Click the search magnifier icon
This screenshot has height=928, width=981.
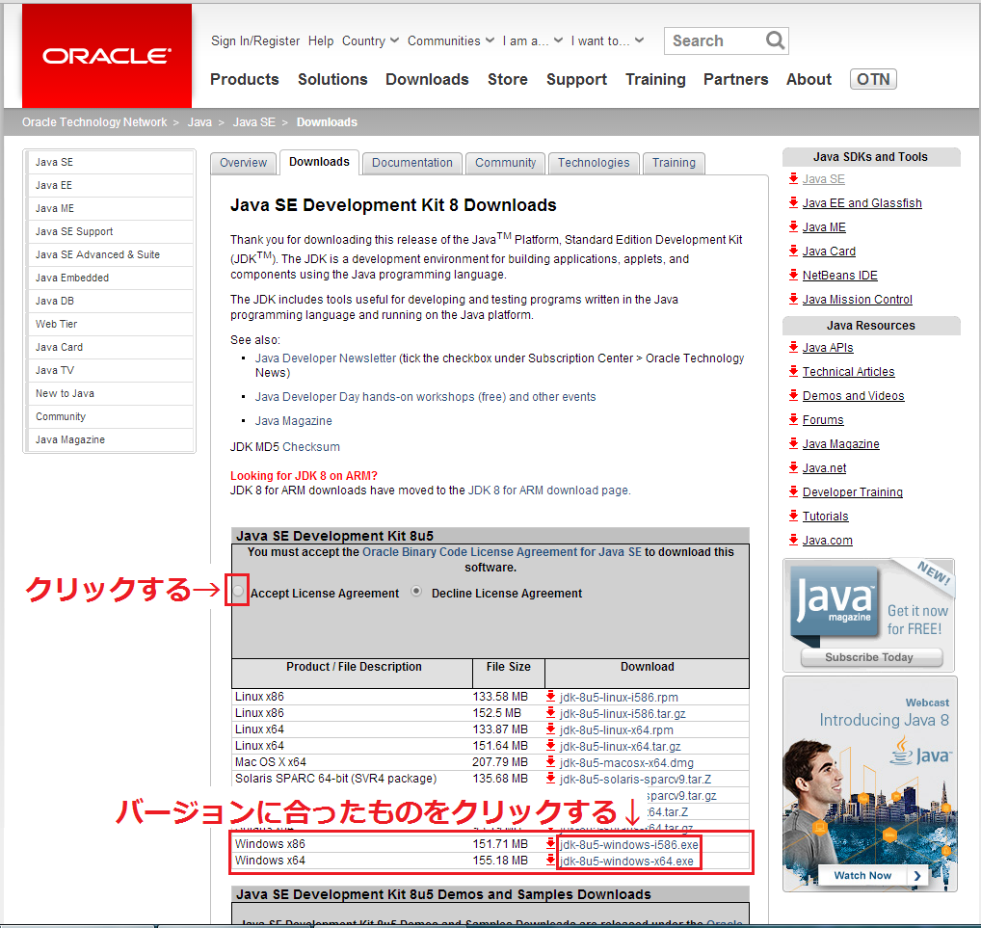point(775,40)
